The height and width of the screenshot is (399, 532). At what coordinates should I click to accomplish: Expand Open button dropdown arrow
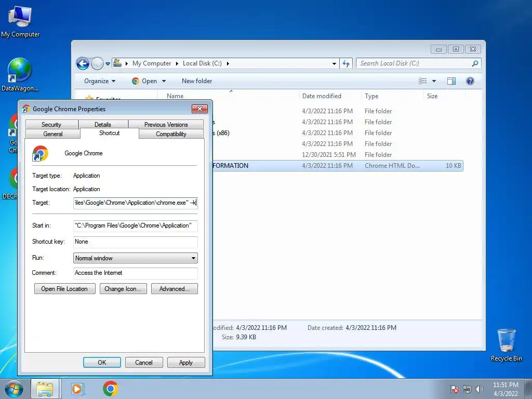(164, 81)
